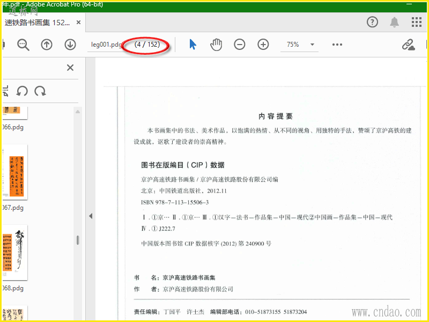Rotate thumbnails clockwise
The image size is (429, 322).
(x=40, y=91)
